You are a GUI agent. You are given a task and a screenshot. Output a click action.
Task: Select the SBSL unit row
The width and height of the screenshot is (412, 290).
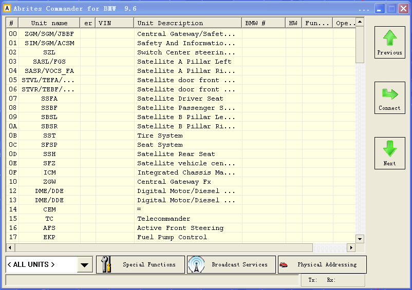[181, 117]
